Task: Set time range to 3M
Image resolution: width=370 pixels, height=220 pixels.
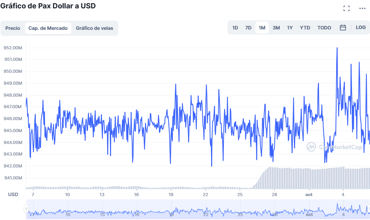Action: 276,28
